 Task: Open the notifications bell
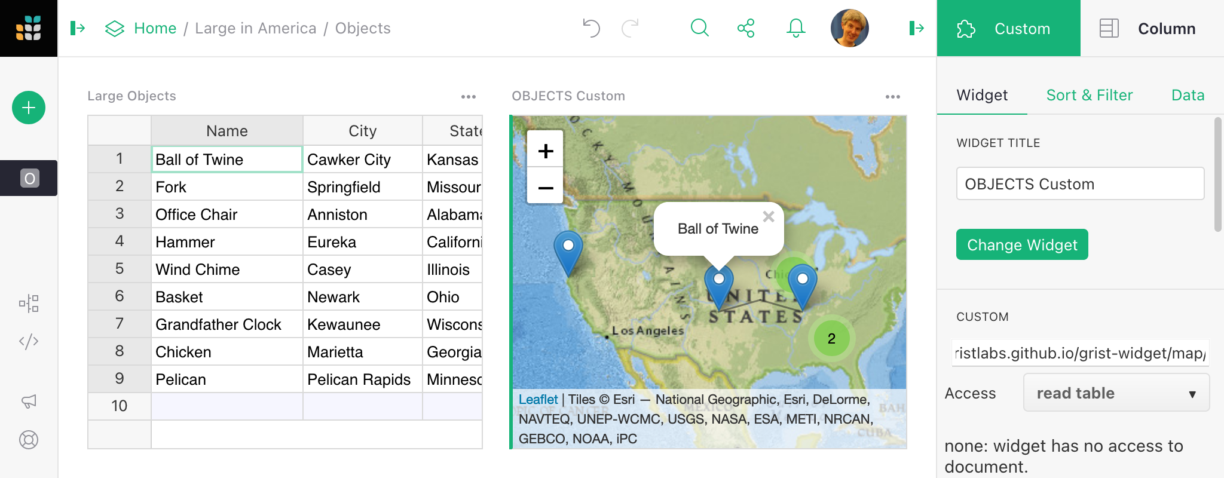(795, 28)
